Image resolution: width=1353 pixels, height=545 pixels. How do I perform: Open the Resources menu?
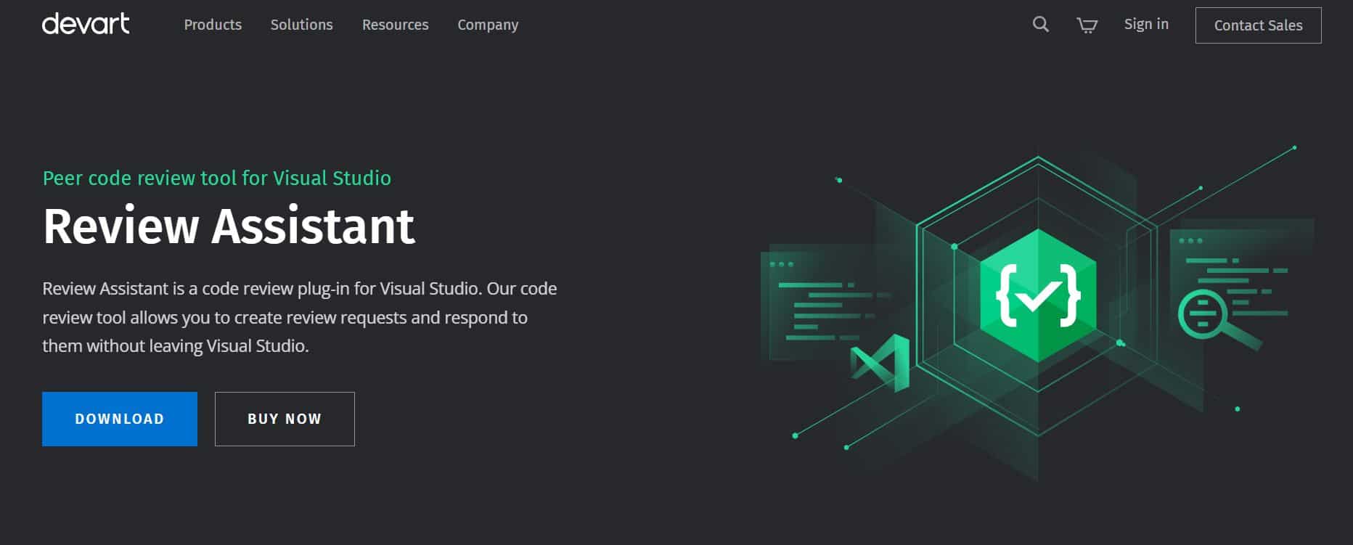[x=395, y=25]
